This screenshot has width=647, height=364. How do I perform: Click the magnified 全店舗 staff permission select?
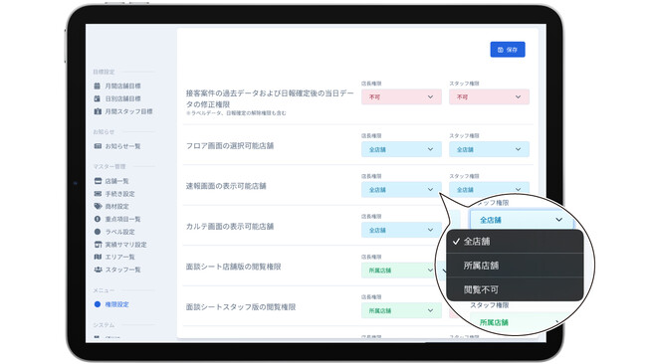click(522, 220)
